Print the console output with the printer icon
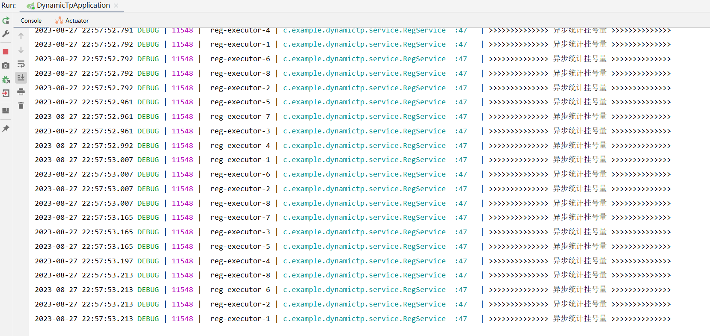 click(x=21, y=91)
